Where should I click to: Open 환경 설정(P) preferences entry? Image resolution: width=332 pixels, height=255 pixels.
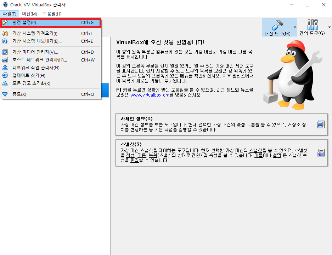point(51,23)
